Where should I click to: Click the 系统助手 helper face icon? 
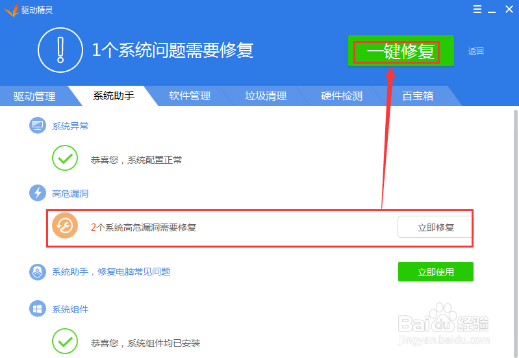point(38,272)
